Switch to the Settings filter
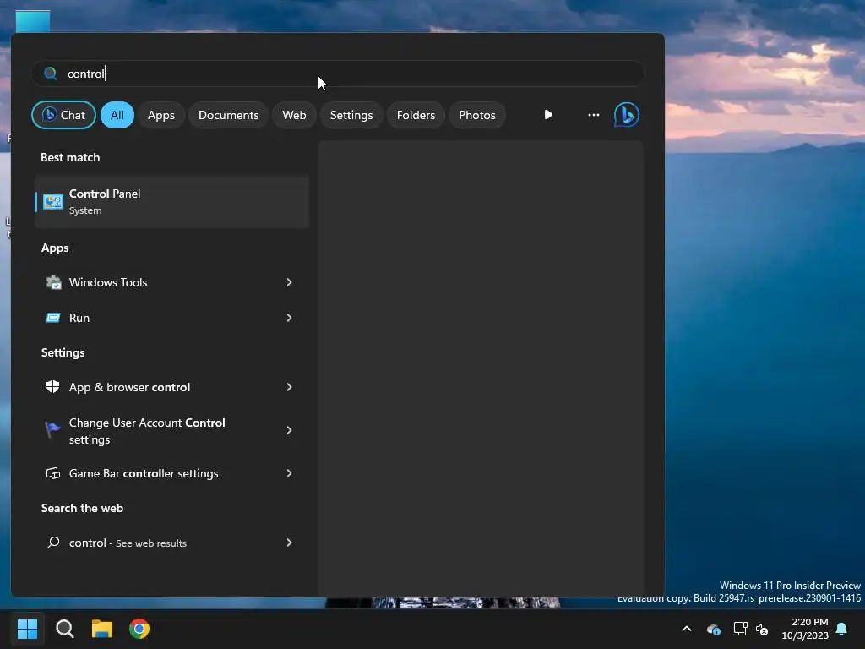The image size is (865, 649). [351, 115]
